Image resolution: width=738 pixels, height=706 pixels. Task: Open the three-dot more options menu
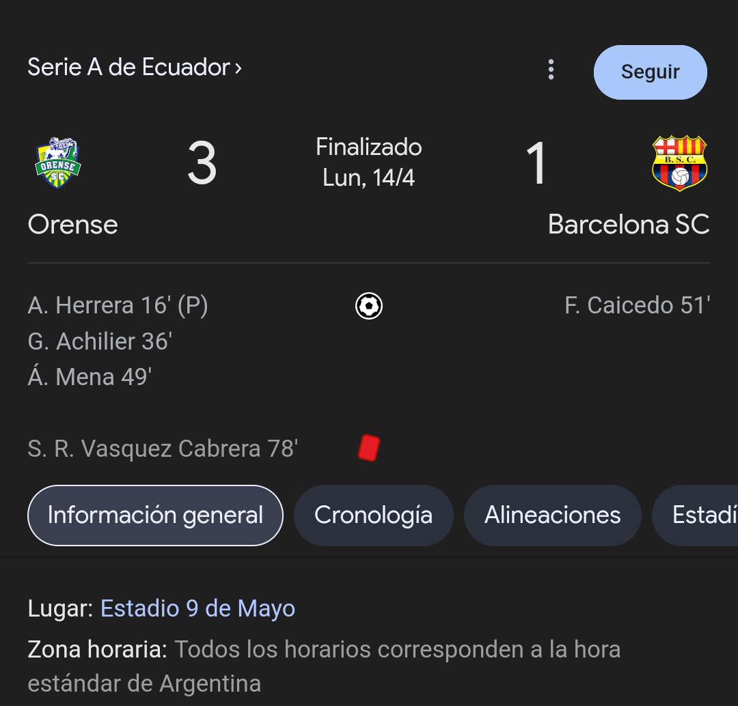[x=551, y=70]
